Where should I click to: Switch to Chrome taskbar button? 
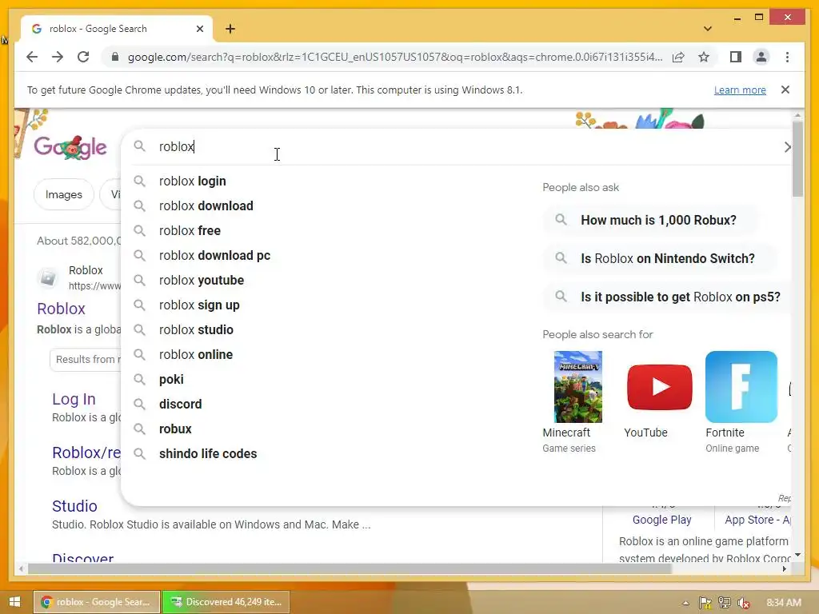pyautogui.click(x=97, y=602)
